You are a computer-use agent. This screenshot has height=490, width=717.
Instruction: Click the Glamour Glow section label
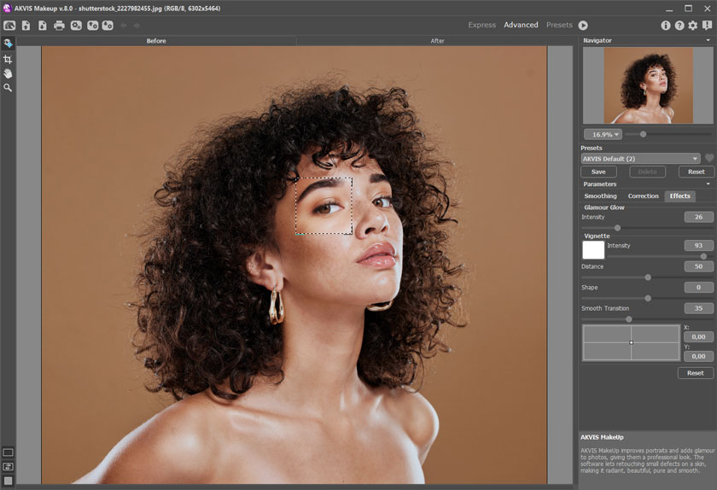pos(603,207)
